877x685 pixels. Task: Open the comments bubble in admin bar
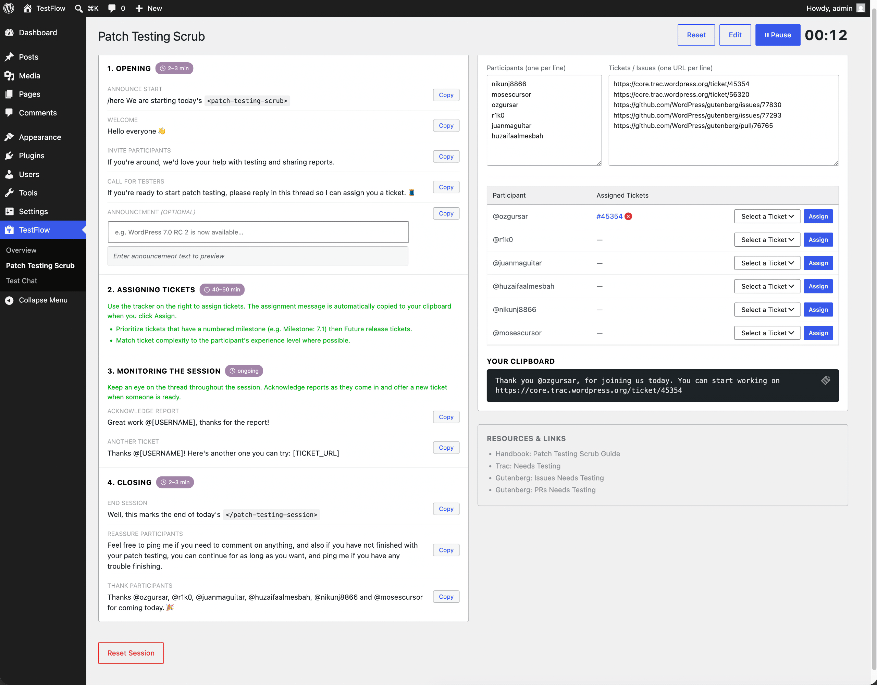click(x=112, y=9)
